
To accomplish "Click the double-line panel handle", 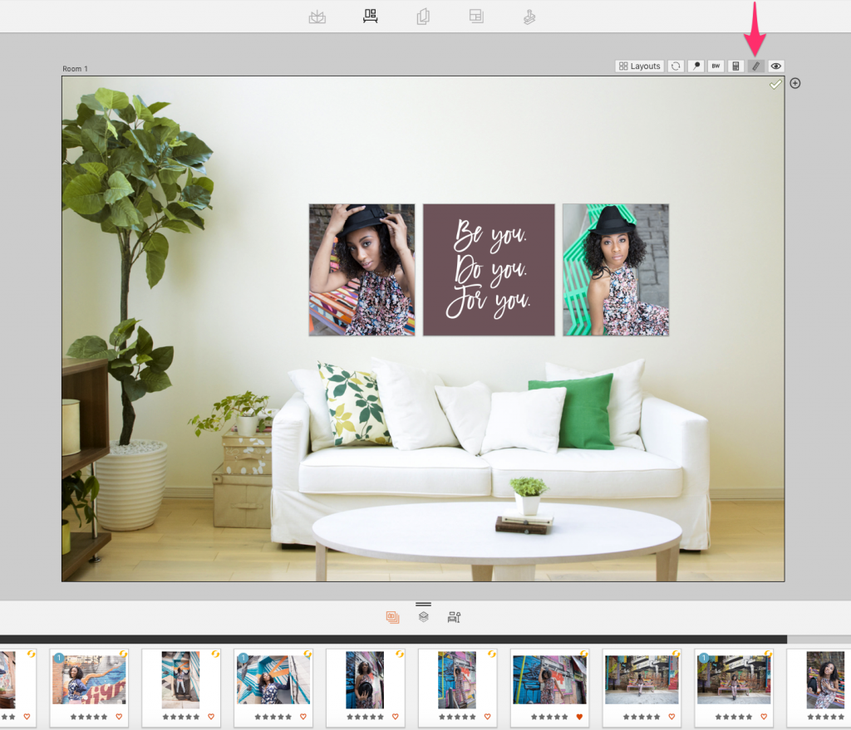I will coord(423,604).
